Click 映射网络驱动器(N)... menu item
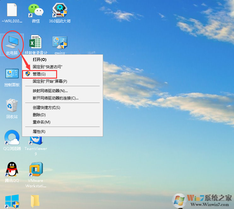The width and height of the screenshot is (234, 209). pyautogui.click(x=62, y=91)
